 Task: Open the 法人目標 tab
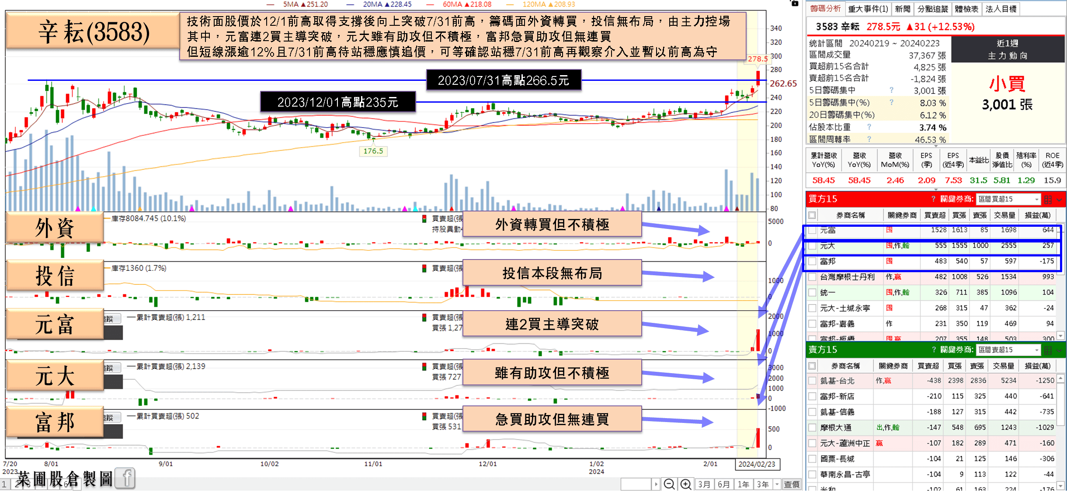click(x=1001, y=9)
